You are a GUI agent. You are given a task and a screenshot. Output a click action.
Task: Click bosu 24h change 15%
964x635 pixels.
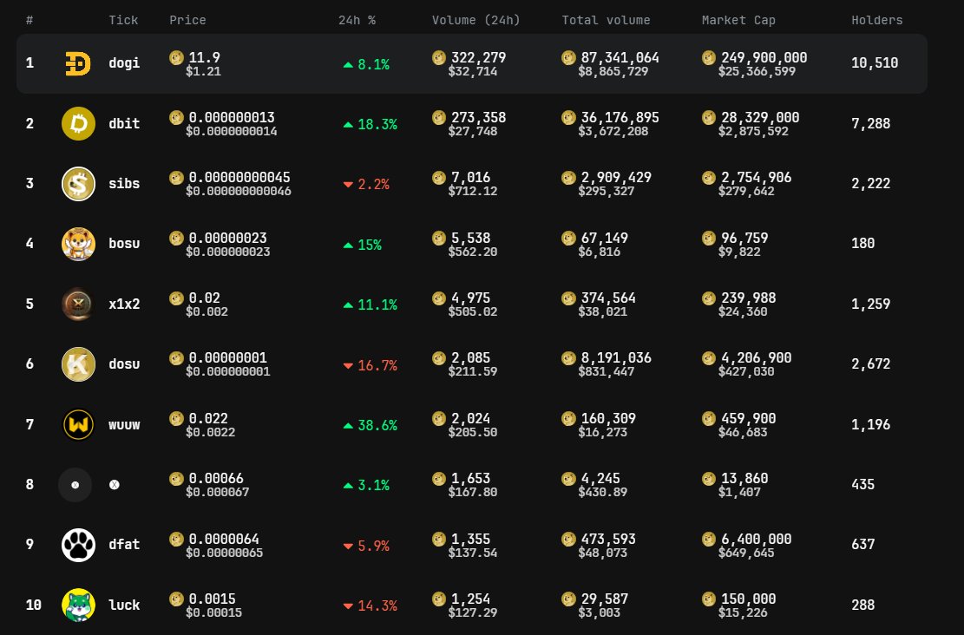[370, 245]
